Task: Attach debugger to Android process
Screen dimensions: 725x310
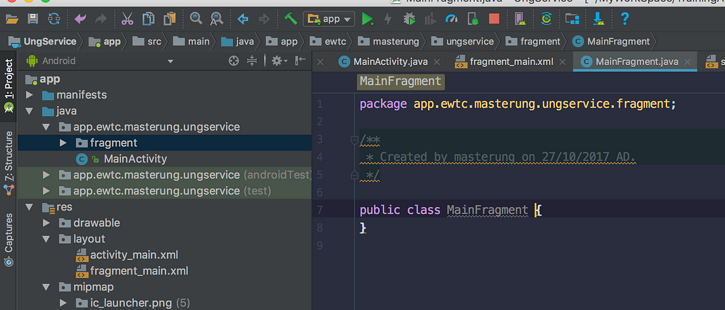Action: pyautogui.click(x=473, y=19)
